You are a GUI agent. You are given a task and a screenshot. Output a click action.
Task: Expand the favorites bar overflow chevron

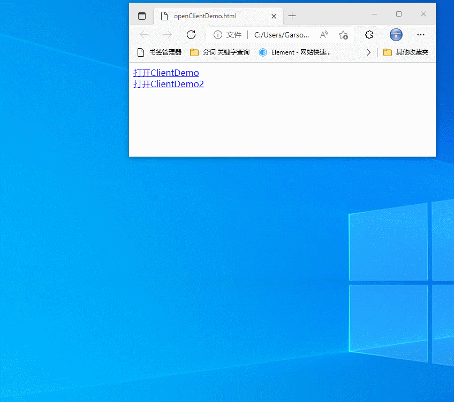click(368, 52)
